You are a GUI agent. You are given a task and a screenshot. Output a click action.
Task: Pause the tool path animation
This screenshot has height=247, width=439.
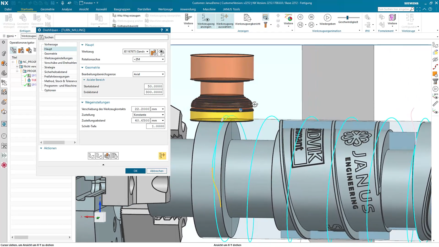tap(311, 17)
